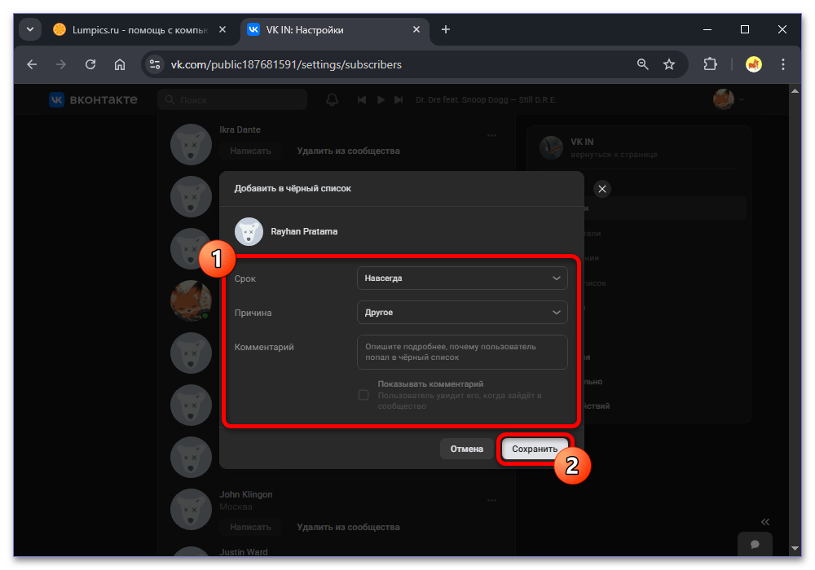Click вернуться к странице link

pos(614,154)
